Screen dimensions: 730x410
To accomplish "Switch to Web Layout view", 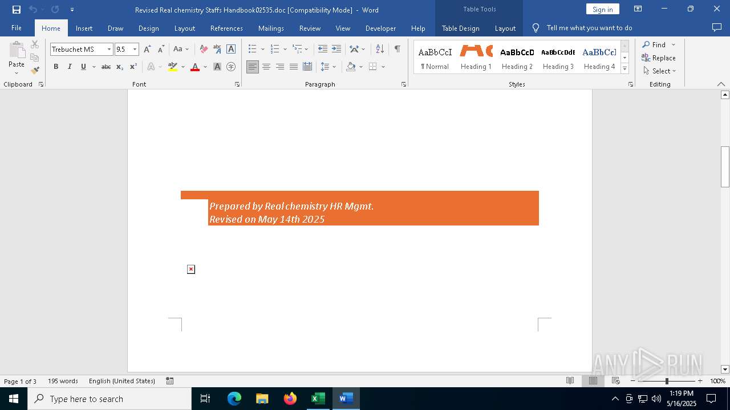I will pyautogui.click(x=616, y=381).
